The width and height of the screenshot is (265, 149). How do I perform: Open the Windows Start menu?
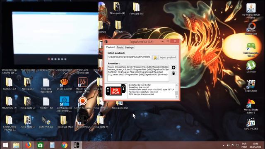click(5, 145)
